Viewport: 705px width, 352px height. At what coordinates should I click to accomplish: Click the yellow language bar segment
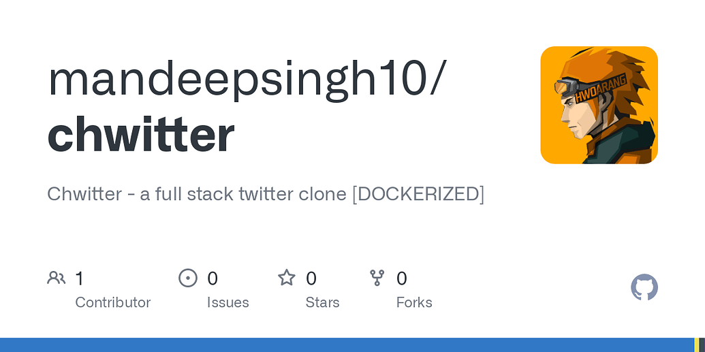pos(696,345)
